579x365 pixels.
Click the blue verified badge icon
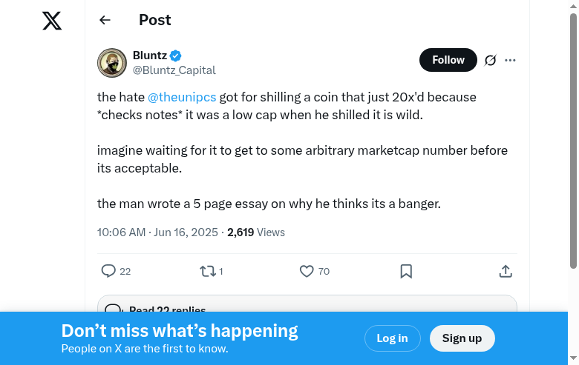[x=176, y=56]
